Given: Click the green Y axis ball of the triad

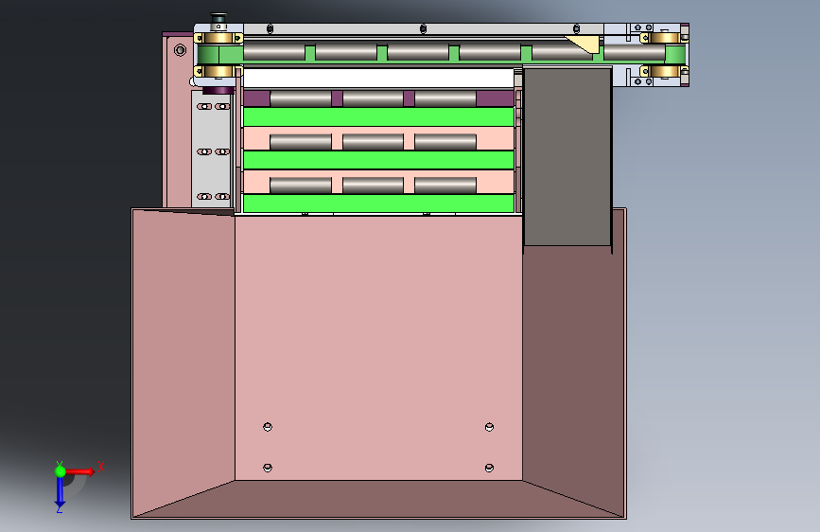Looking at the screenshot, I should pos(61,471).
